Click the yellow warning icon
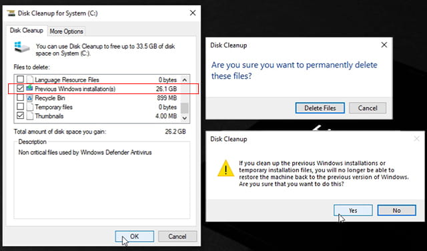This screenshot has width=427, height=251. point(226,168)
